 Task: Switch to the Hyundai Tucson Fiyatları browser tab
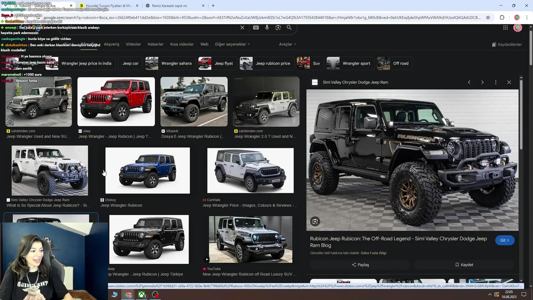click(x=108, y=6)
